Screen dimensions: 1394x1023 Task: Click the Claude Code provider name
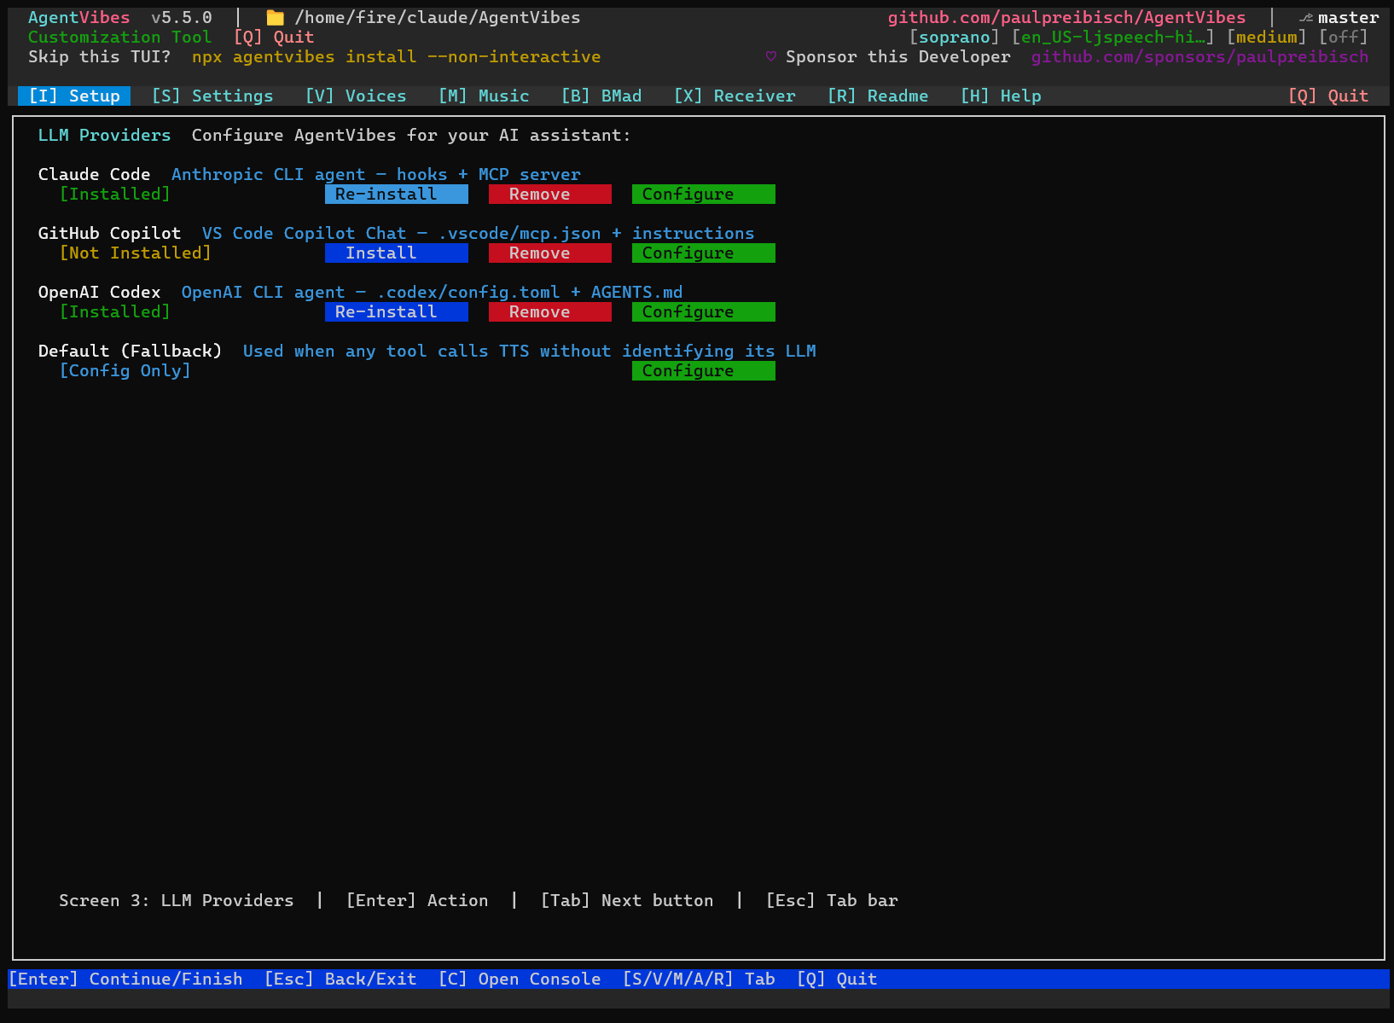coord(95,175)
